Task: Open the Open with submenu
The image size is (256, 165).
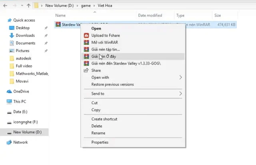Action: click(x=133, y=77)
